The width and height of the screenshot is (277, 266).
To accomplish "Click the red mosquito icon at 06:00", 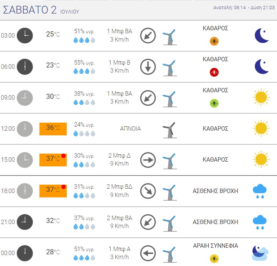I will [x=214, y=72].
